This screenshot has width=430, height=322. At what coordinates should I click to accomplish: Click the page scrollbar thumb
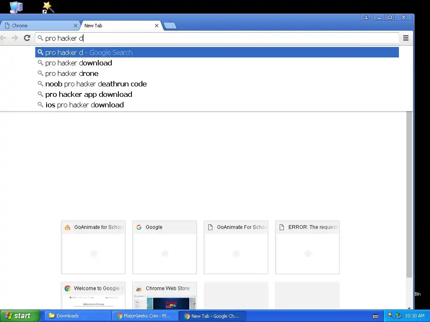tap(409, 195)
